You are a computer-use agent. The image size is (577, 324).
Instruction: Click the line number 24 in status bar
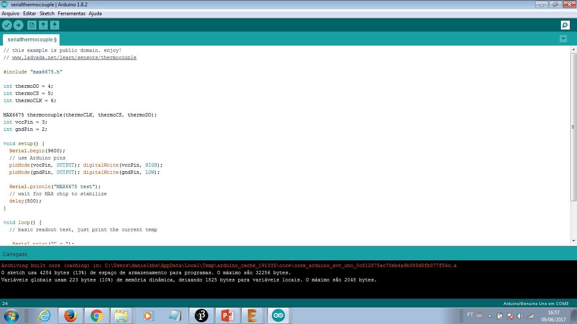point(5,303)
